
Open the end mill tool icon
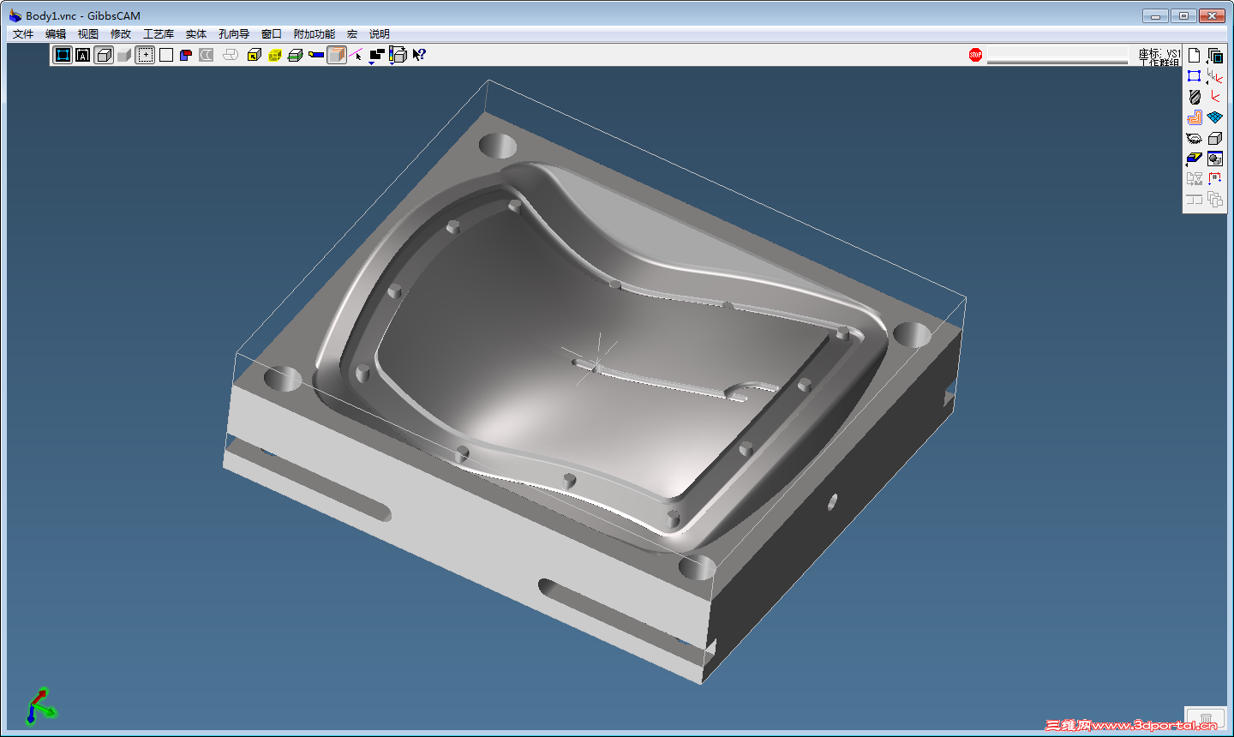tap(1194, 97)
